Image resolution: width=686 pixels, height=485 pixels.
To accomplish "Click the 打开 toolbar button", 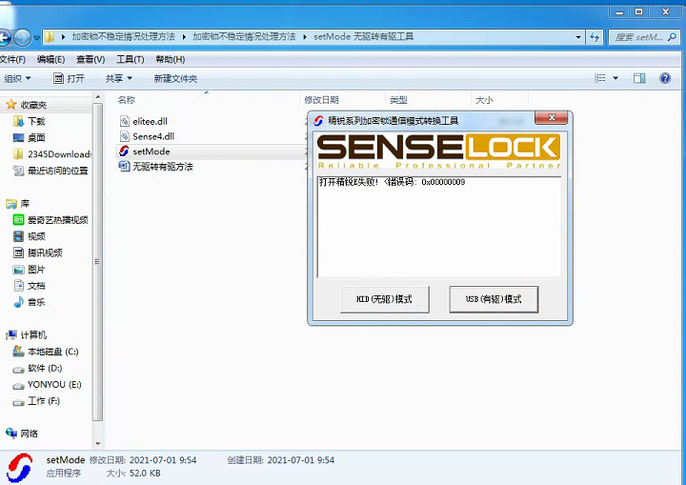I will [x=69, y=78].
